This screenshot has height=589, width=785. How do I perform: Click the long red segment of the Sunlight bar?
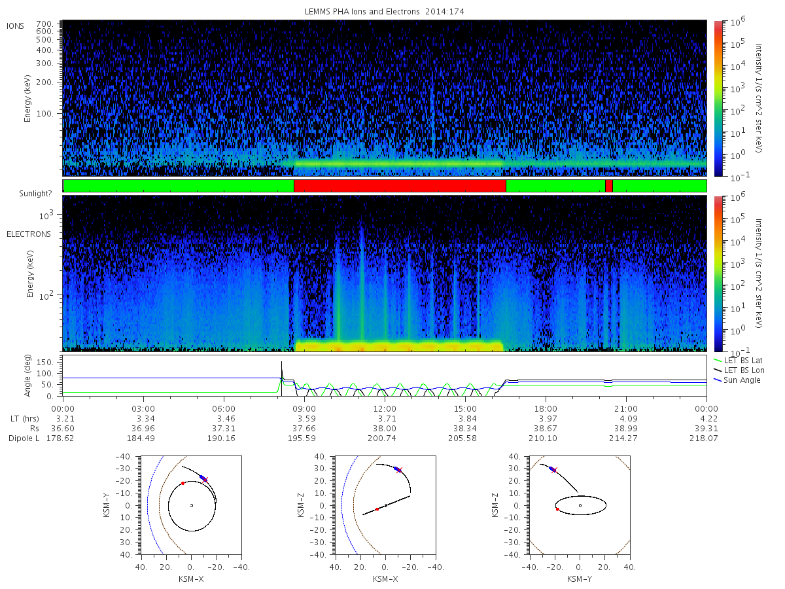pos(400,186)
